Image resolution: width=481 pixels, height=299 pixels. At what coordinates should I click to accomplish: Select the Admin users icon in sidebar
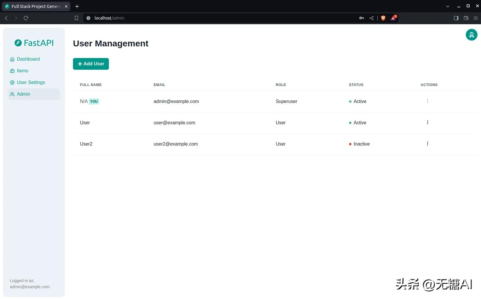click(x=12, y=94)
